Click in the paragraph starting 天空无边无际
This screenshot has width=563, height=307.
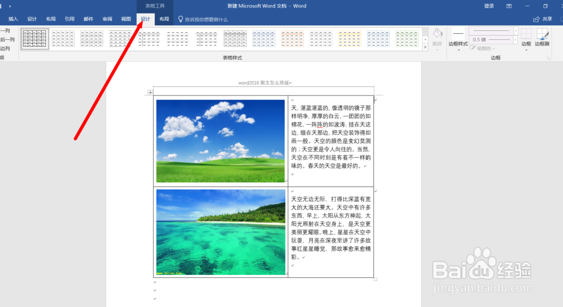click(x=330, y=228)
